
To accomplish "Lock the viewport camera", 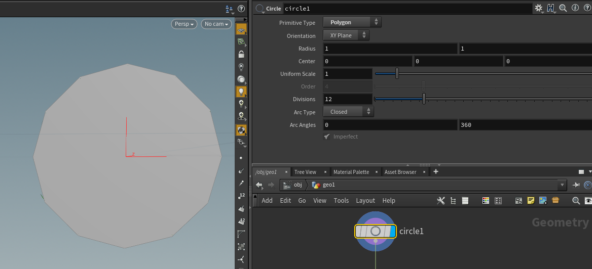I will click(241, 54).
